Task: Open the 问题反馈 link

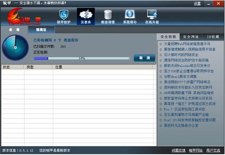Action: click(179, 151)
